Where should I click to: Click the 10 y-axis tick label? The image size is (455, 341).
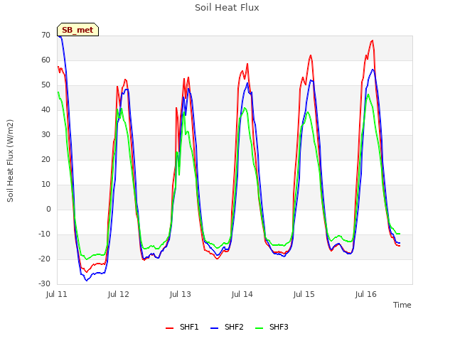pos(45,185)
